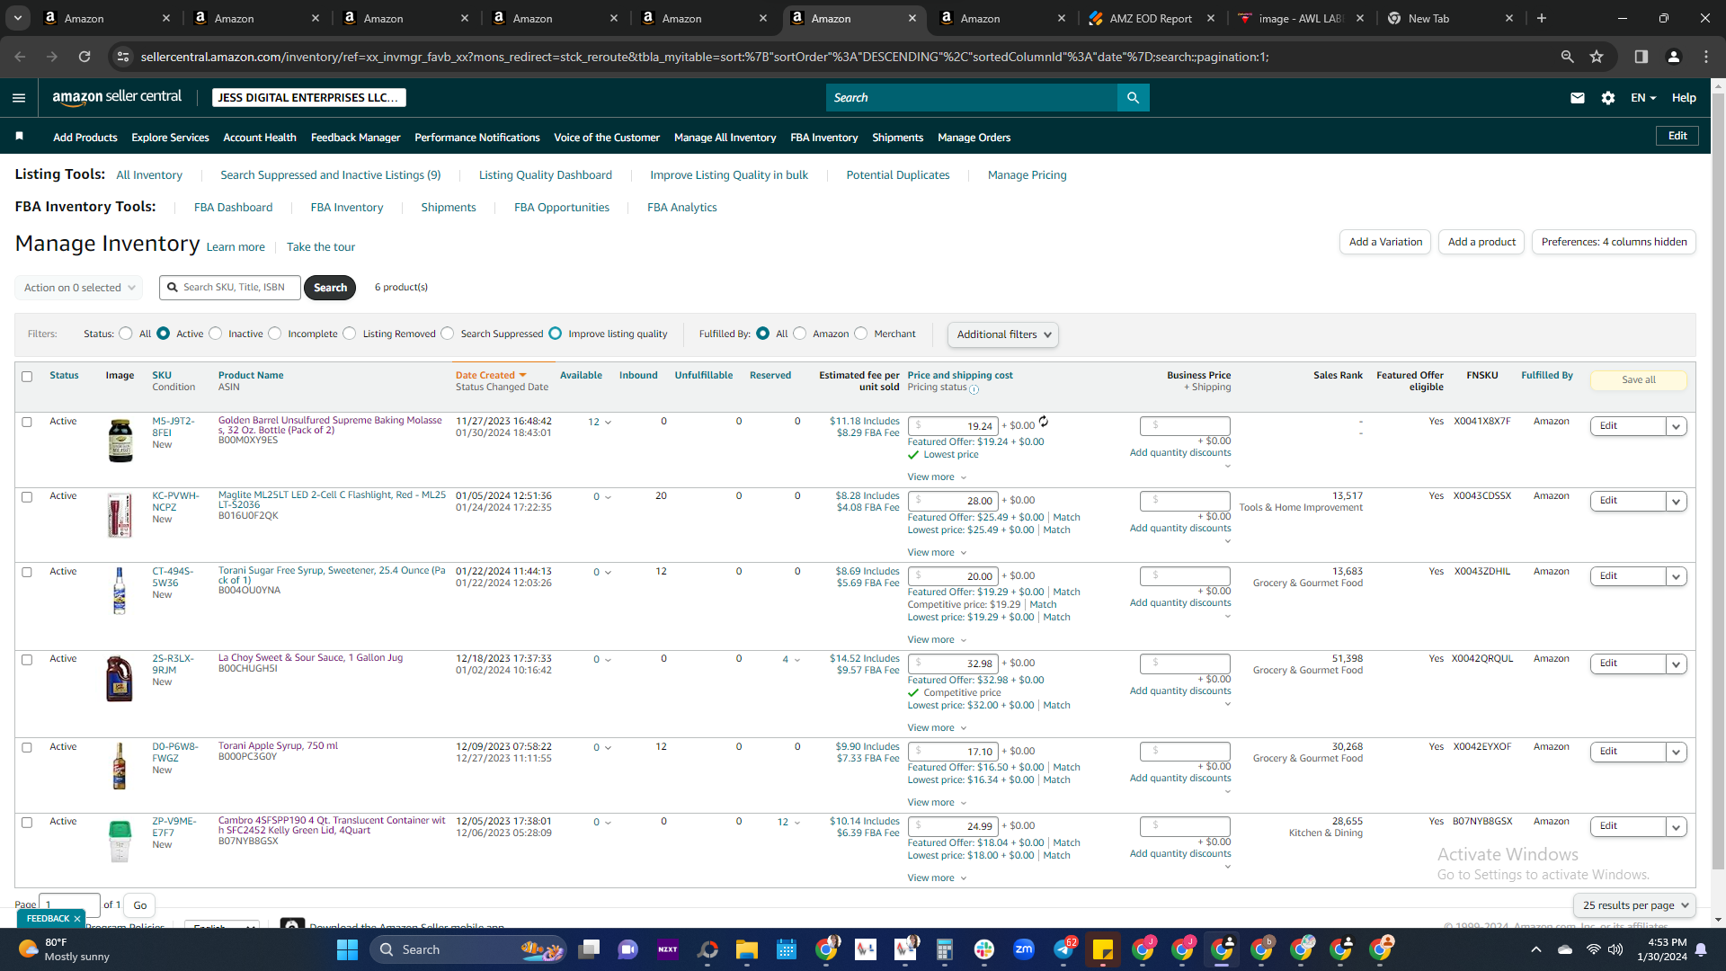
Task: Open Zoom from the taskbar
Action: [1024, 949]
